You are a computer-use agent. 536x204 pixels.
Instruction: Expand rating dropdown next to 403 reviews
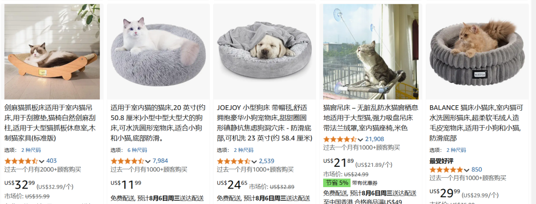click(42, 161)
